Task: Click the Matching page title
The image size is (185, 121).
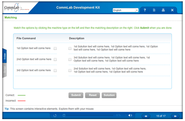Action: coord(11,18)
